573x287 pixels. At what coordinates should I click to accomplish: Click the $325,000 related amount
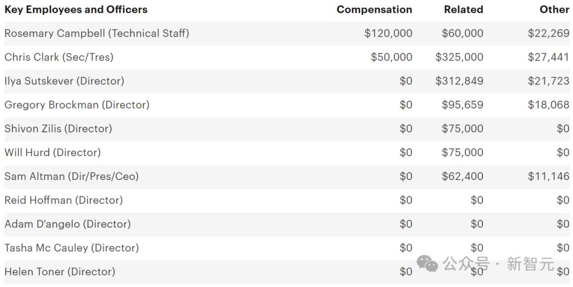coord(459,57)
